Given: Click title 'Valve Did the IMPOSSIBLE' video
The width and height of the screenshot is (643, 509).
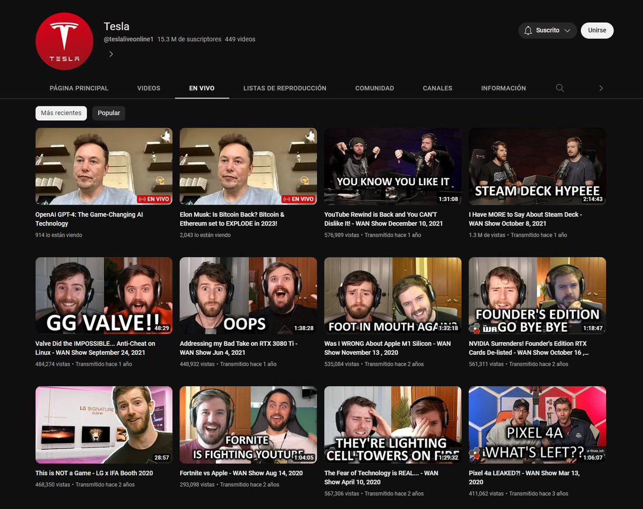Looking at the screenshot, I should pos(95,348).
